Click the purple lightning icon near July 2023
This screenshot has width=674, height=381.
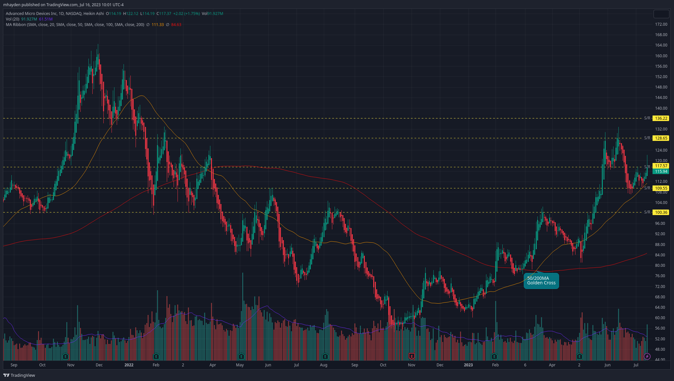[647, 356]
